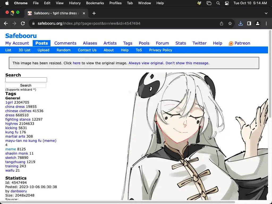Open the mayu-tan no kung fu (meme) tag
Image resolution: width=272 pixels, height=204 pixels.
click(31, 141)
